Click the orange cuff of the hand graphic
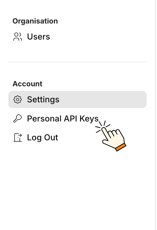 [121, 147]
